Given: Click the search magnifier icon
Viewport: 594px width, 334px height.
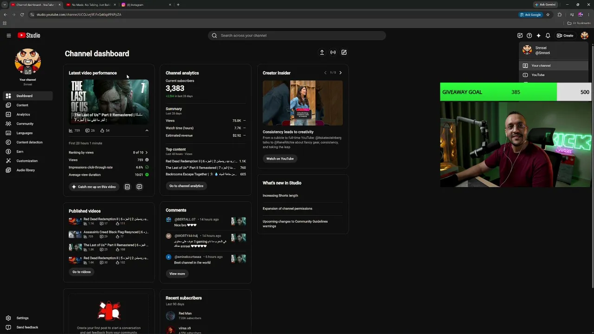Looking at the screenshot, I should point(214,35).
